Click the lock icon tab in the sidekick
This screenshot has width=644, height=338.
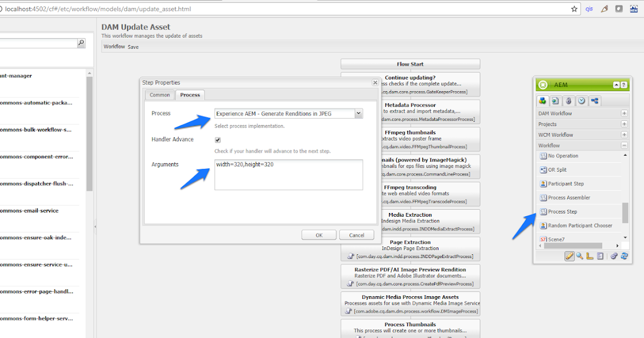(568, 100)
